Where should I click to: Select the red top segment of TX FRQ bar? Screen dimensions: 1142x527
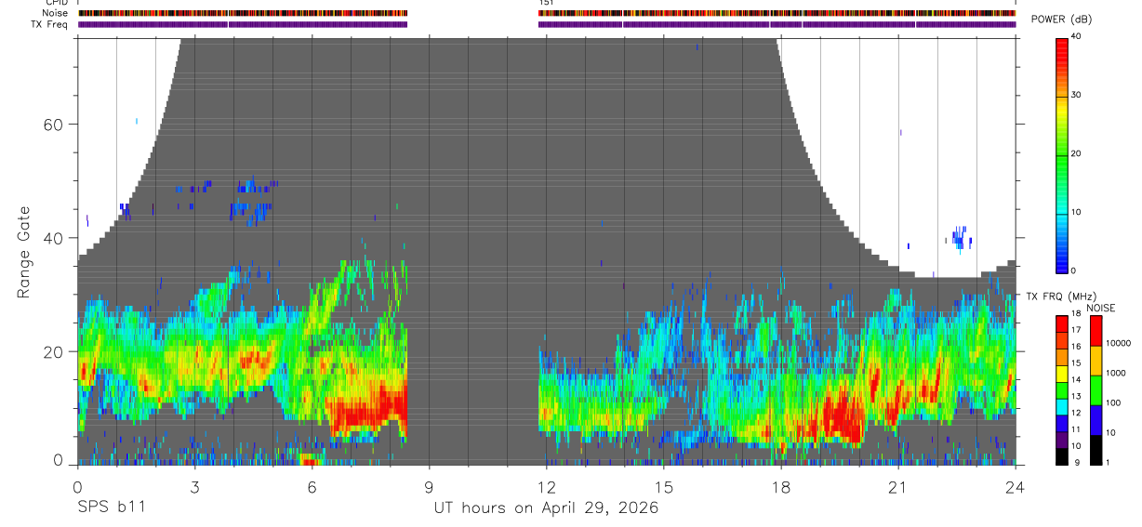click(x=1062, y=324)
